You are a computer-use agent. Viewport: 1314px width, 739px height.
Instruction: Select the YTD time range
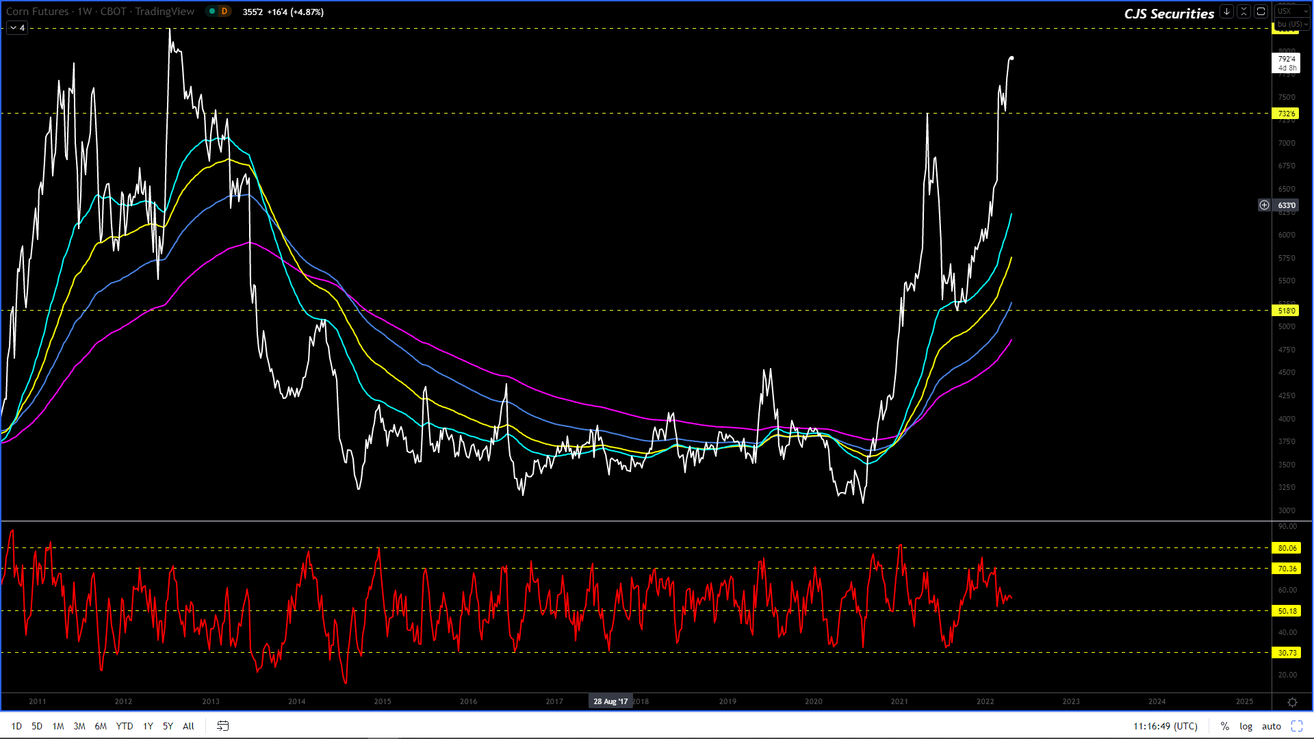pos(124,726)
